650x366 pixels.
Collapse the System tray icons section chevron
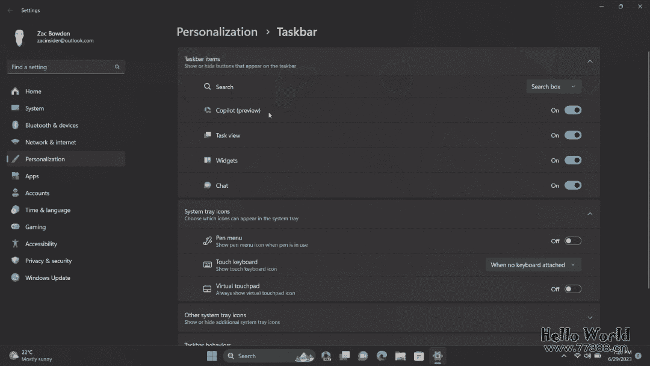[590, 214]
